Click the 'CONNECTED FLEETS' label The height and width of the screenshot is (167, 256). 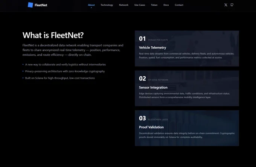(x=158, y=40)
